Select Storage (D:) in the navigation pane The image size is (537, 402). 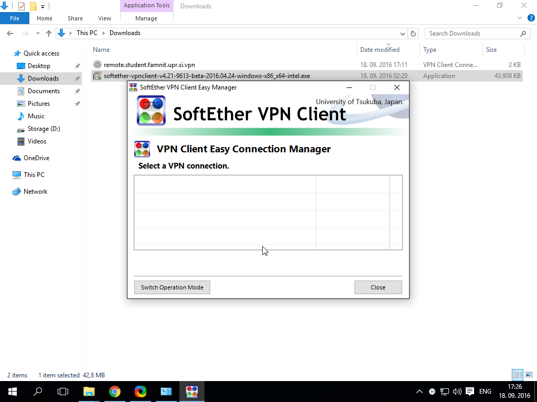click(x=44, y=129)
